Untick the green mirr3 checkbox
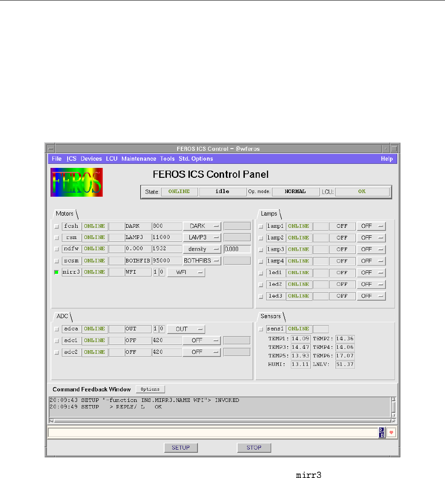The width and height of the screenshot is (445, 478). pyautogui.click(x=56, y=272)
